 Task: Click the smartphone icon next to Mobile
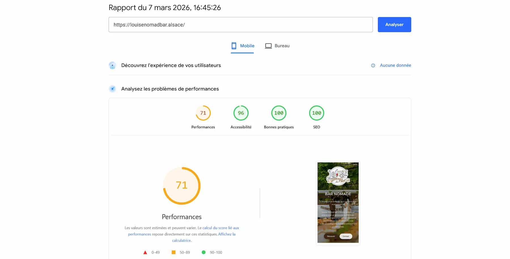(234, 46)
